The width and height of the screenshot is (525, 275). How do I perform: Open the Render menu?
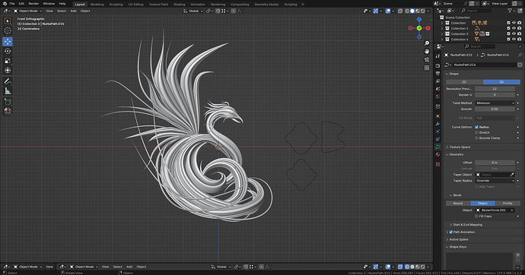click(33, 4)
